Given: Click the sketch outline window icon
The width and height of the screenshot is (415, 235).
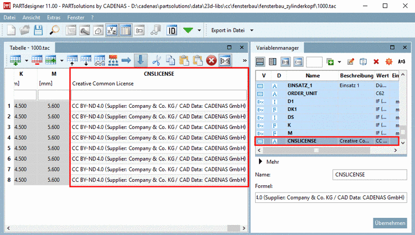Looking at the screenshot, I should coord(98,30).
